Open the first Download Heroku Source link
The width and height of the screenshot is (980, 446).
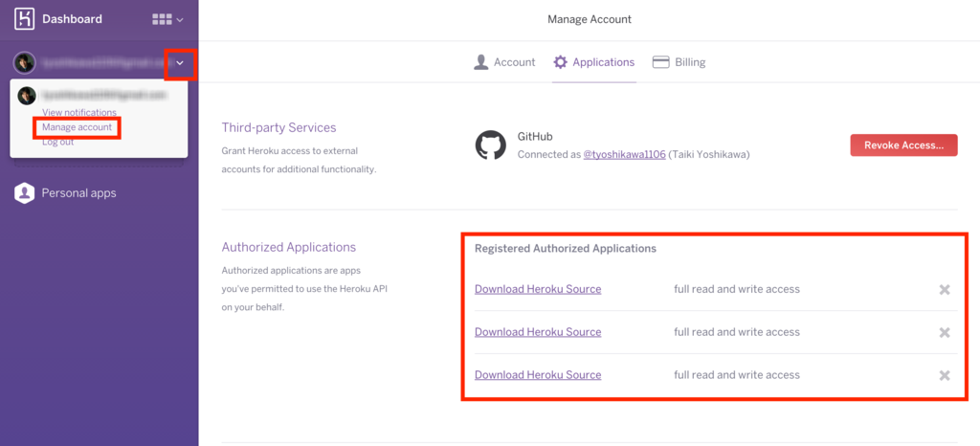click(538, 289)
